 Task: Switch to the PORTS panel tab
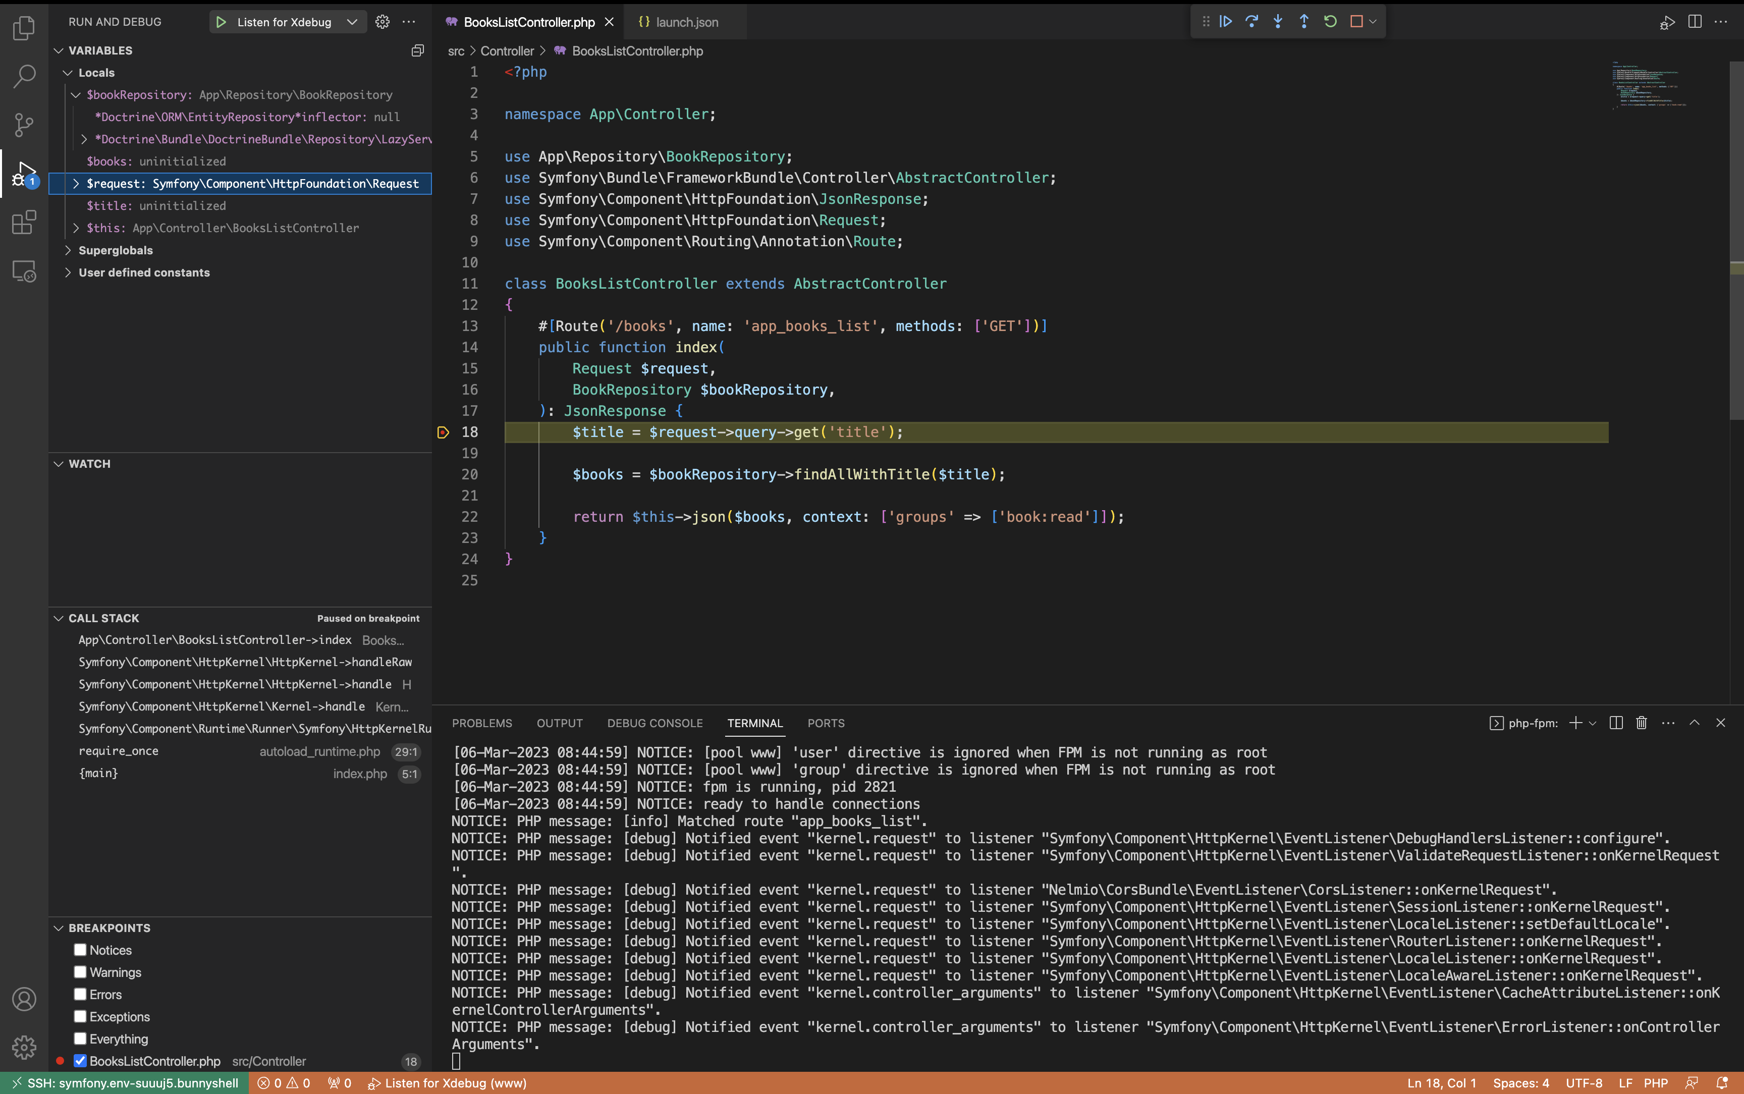[x=826, y=723]
